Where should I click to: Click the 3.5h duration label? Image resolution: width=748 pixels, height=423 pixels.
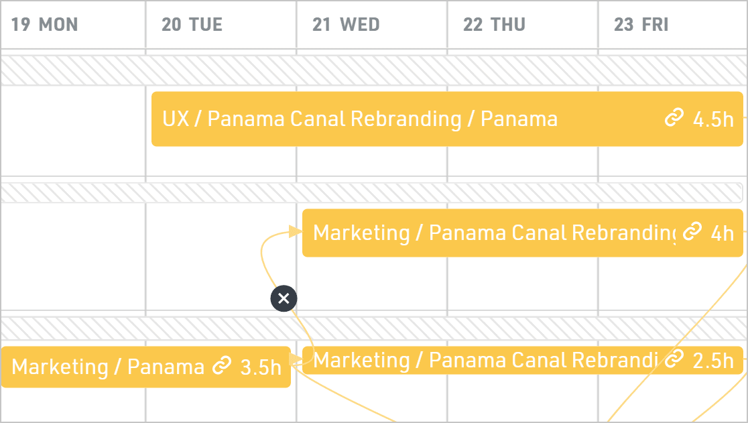pyautogui.click(x=261, y=367)
